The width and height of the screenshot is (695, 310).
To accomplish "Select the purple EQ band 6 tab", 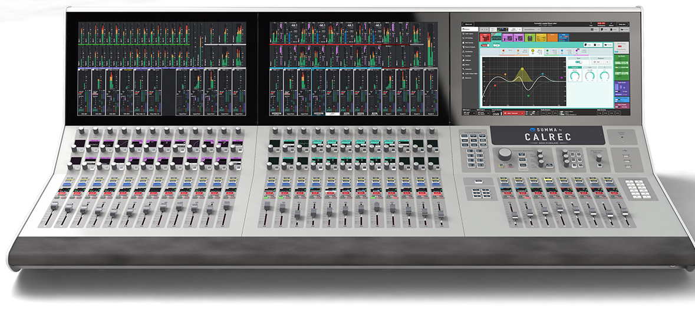I will pyautogui.click(x=581, y=52).
